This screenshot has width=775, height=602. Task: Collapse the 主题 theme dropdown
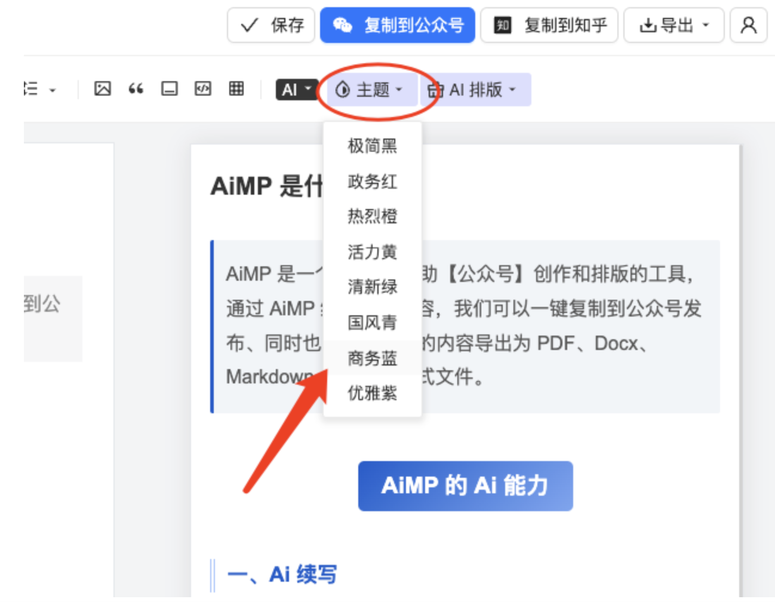369,90
